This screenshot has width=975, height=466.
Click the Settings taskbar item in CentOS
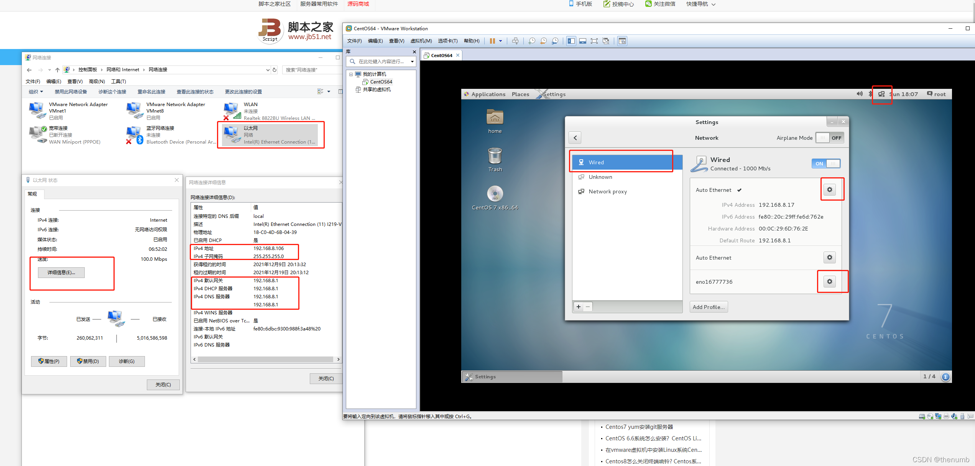pyautogui.click(x=512, y=377)
